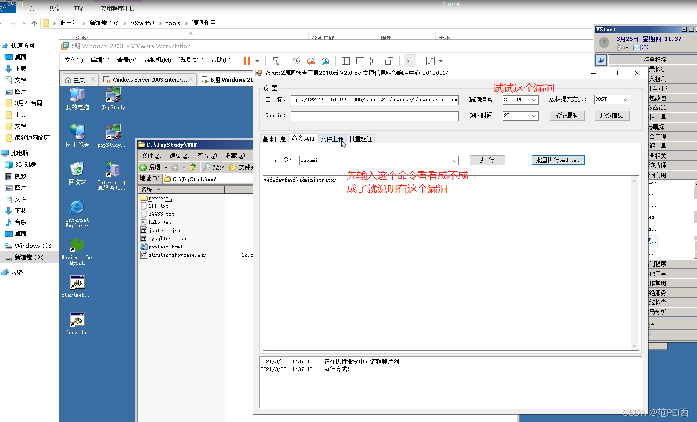
Task: Select 快速访问 in the host explorer sidebar
Action: coord(22,46)
